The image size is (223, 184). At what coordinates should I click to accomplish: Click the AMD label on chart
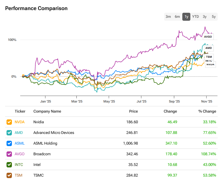click(x=209, y=48)
